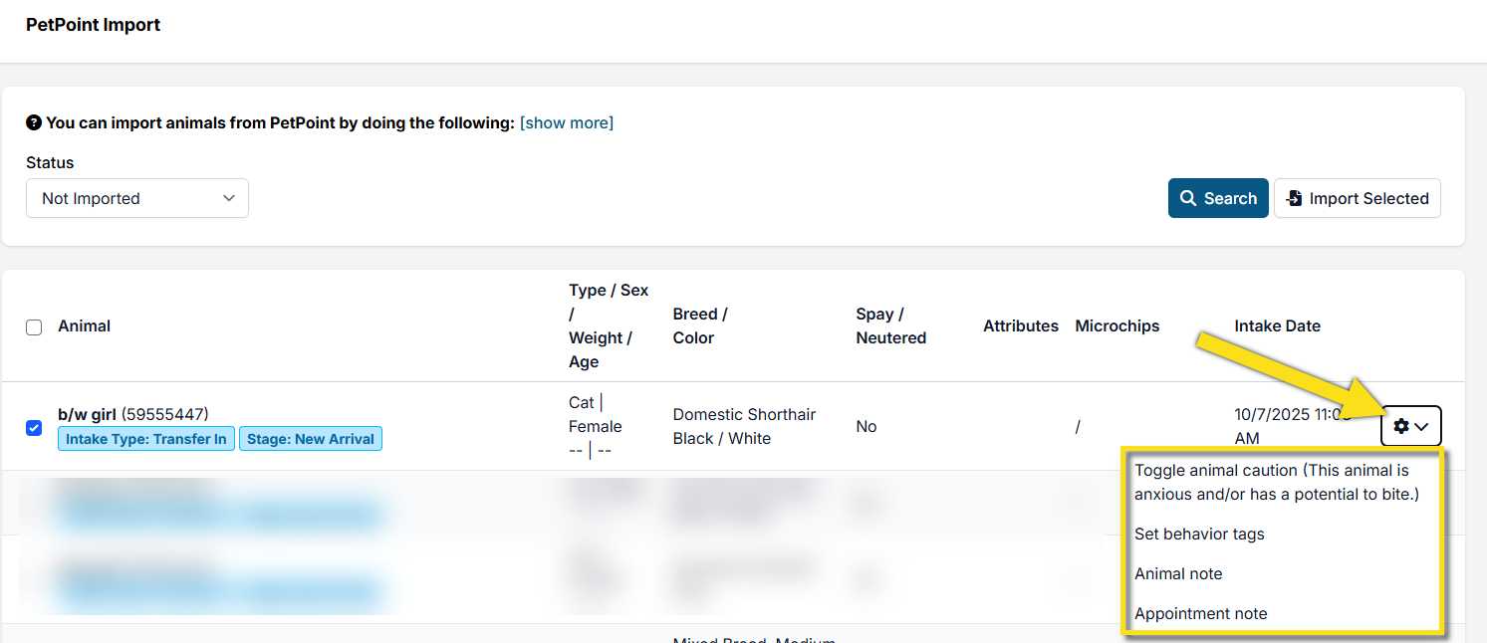
Task: Click the Intake Type: Transfer In badge
Action: pyautogui.click(x=146, y=439)
